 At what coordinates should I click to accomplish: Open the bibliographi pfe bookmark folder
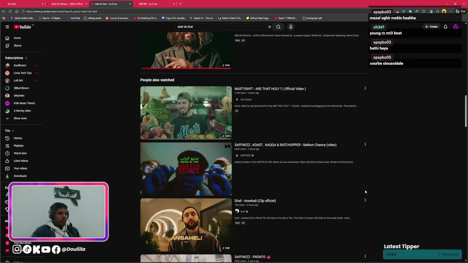tap(312, 18)
